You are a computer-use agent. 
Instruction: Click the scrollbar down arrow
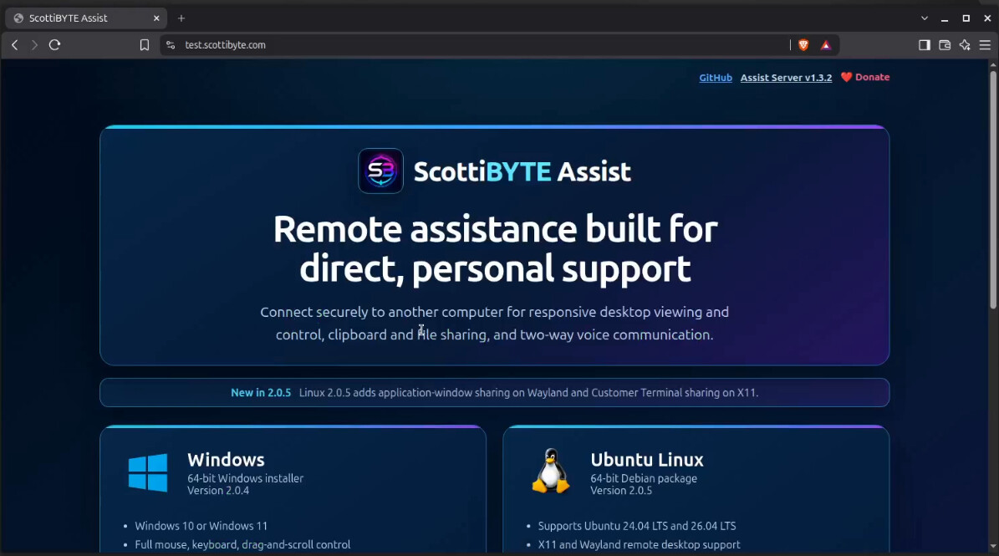[x=993, y=547]
